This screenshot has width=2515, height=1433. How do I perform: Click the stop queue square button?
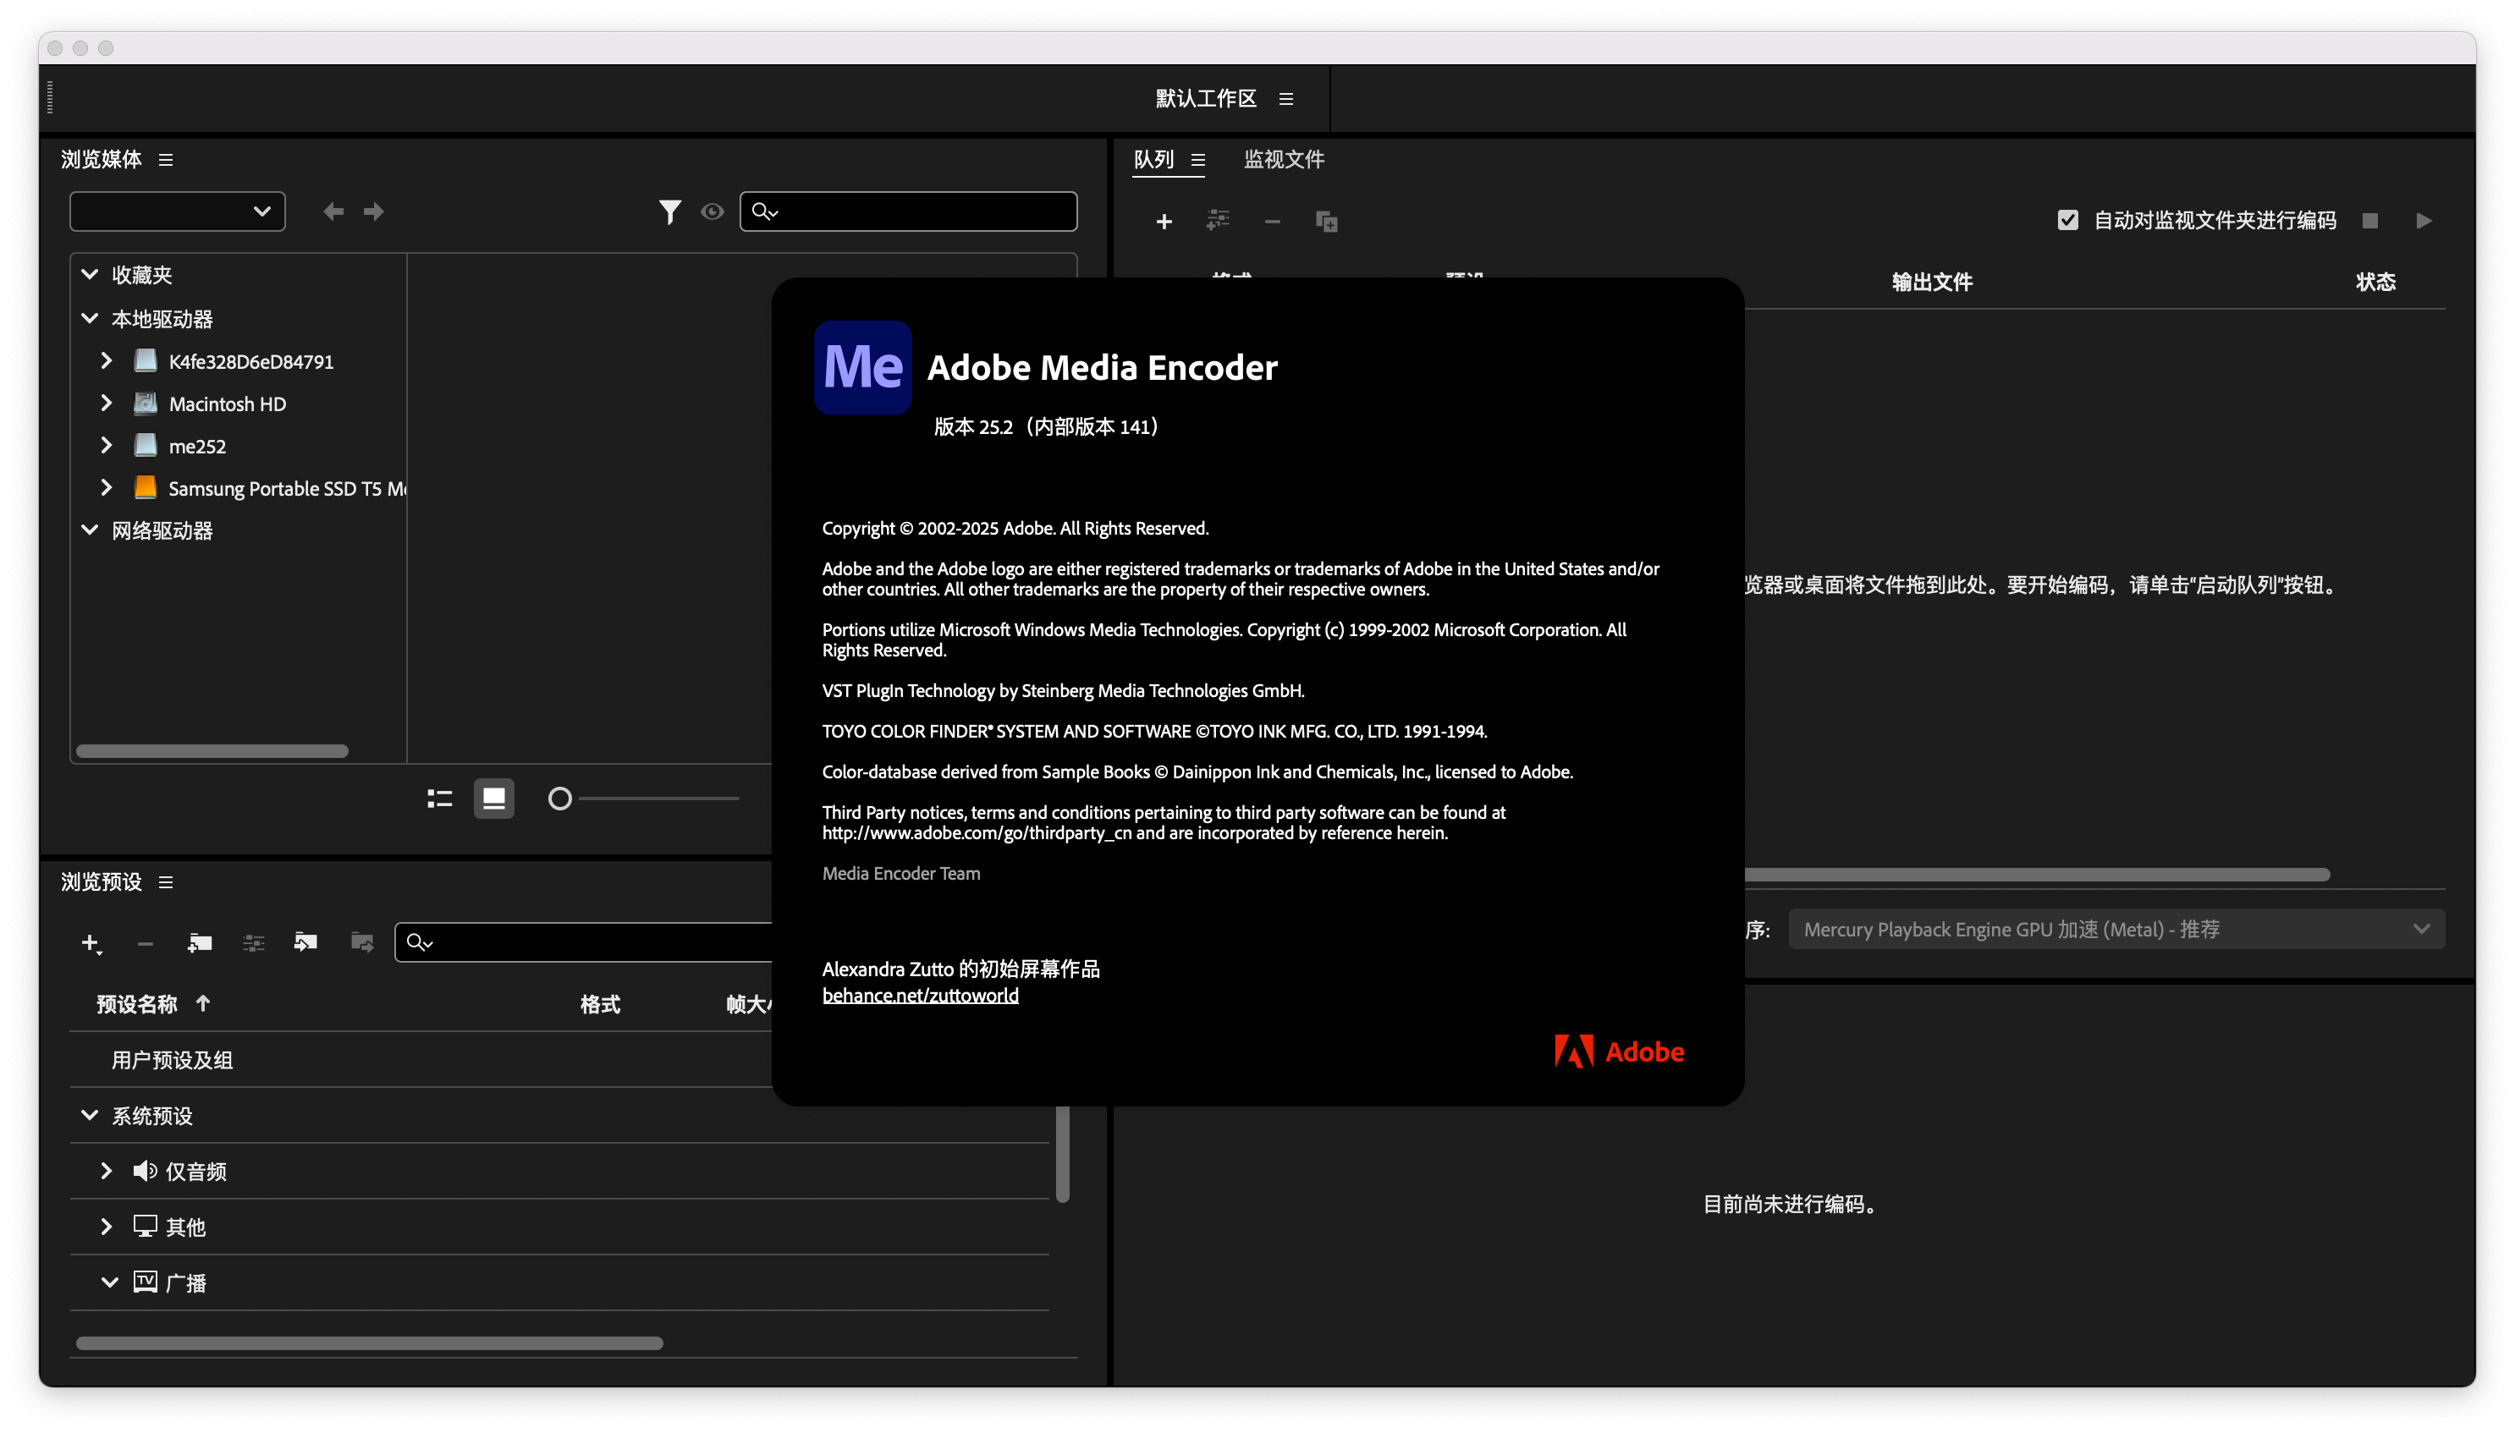pyautogui.click(x=2369, y=221)
